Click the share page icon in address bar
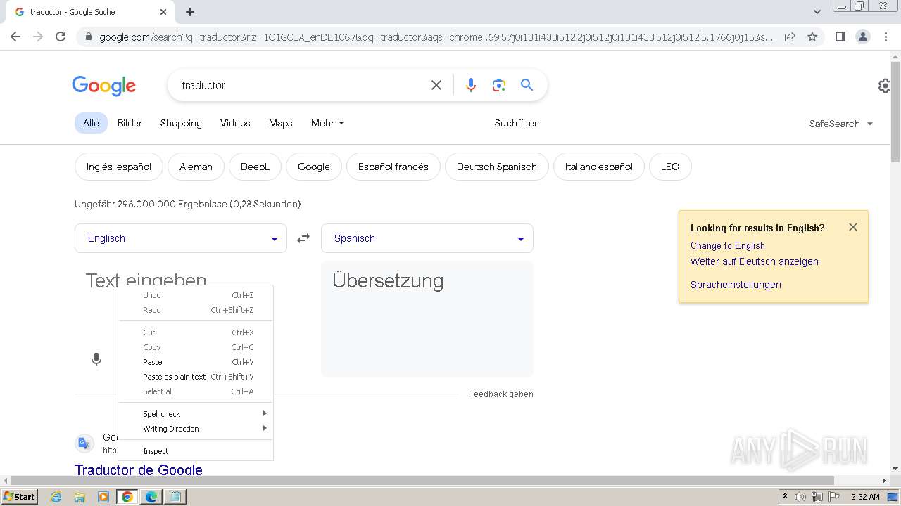Screen dimensions: 901x506 pos(790,37)
